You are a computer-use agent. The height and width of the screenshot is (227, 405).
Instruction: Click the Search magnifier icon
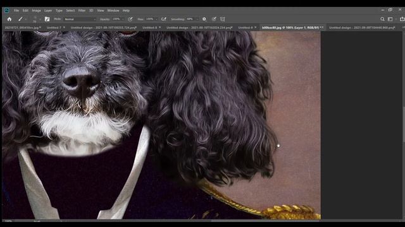382,19
